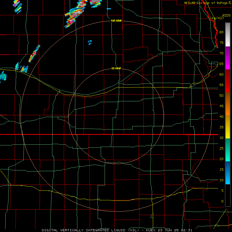This screenshot has height=232, width=232.
Task: Pick the orange-brown segment of the color bar
Action: click(228, 104)
